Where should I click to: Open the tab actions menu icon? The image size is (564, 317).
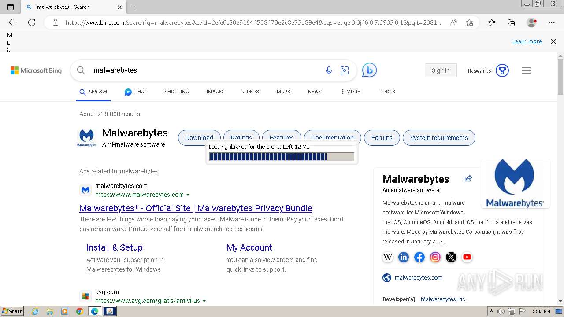11,7
